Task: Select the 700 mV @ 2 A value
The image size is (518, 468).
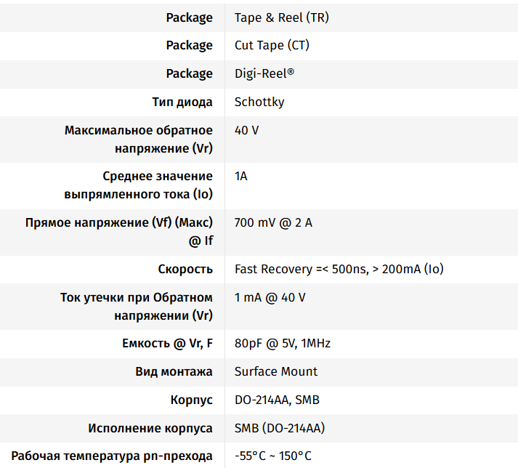Action: 273,222
